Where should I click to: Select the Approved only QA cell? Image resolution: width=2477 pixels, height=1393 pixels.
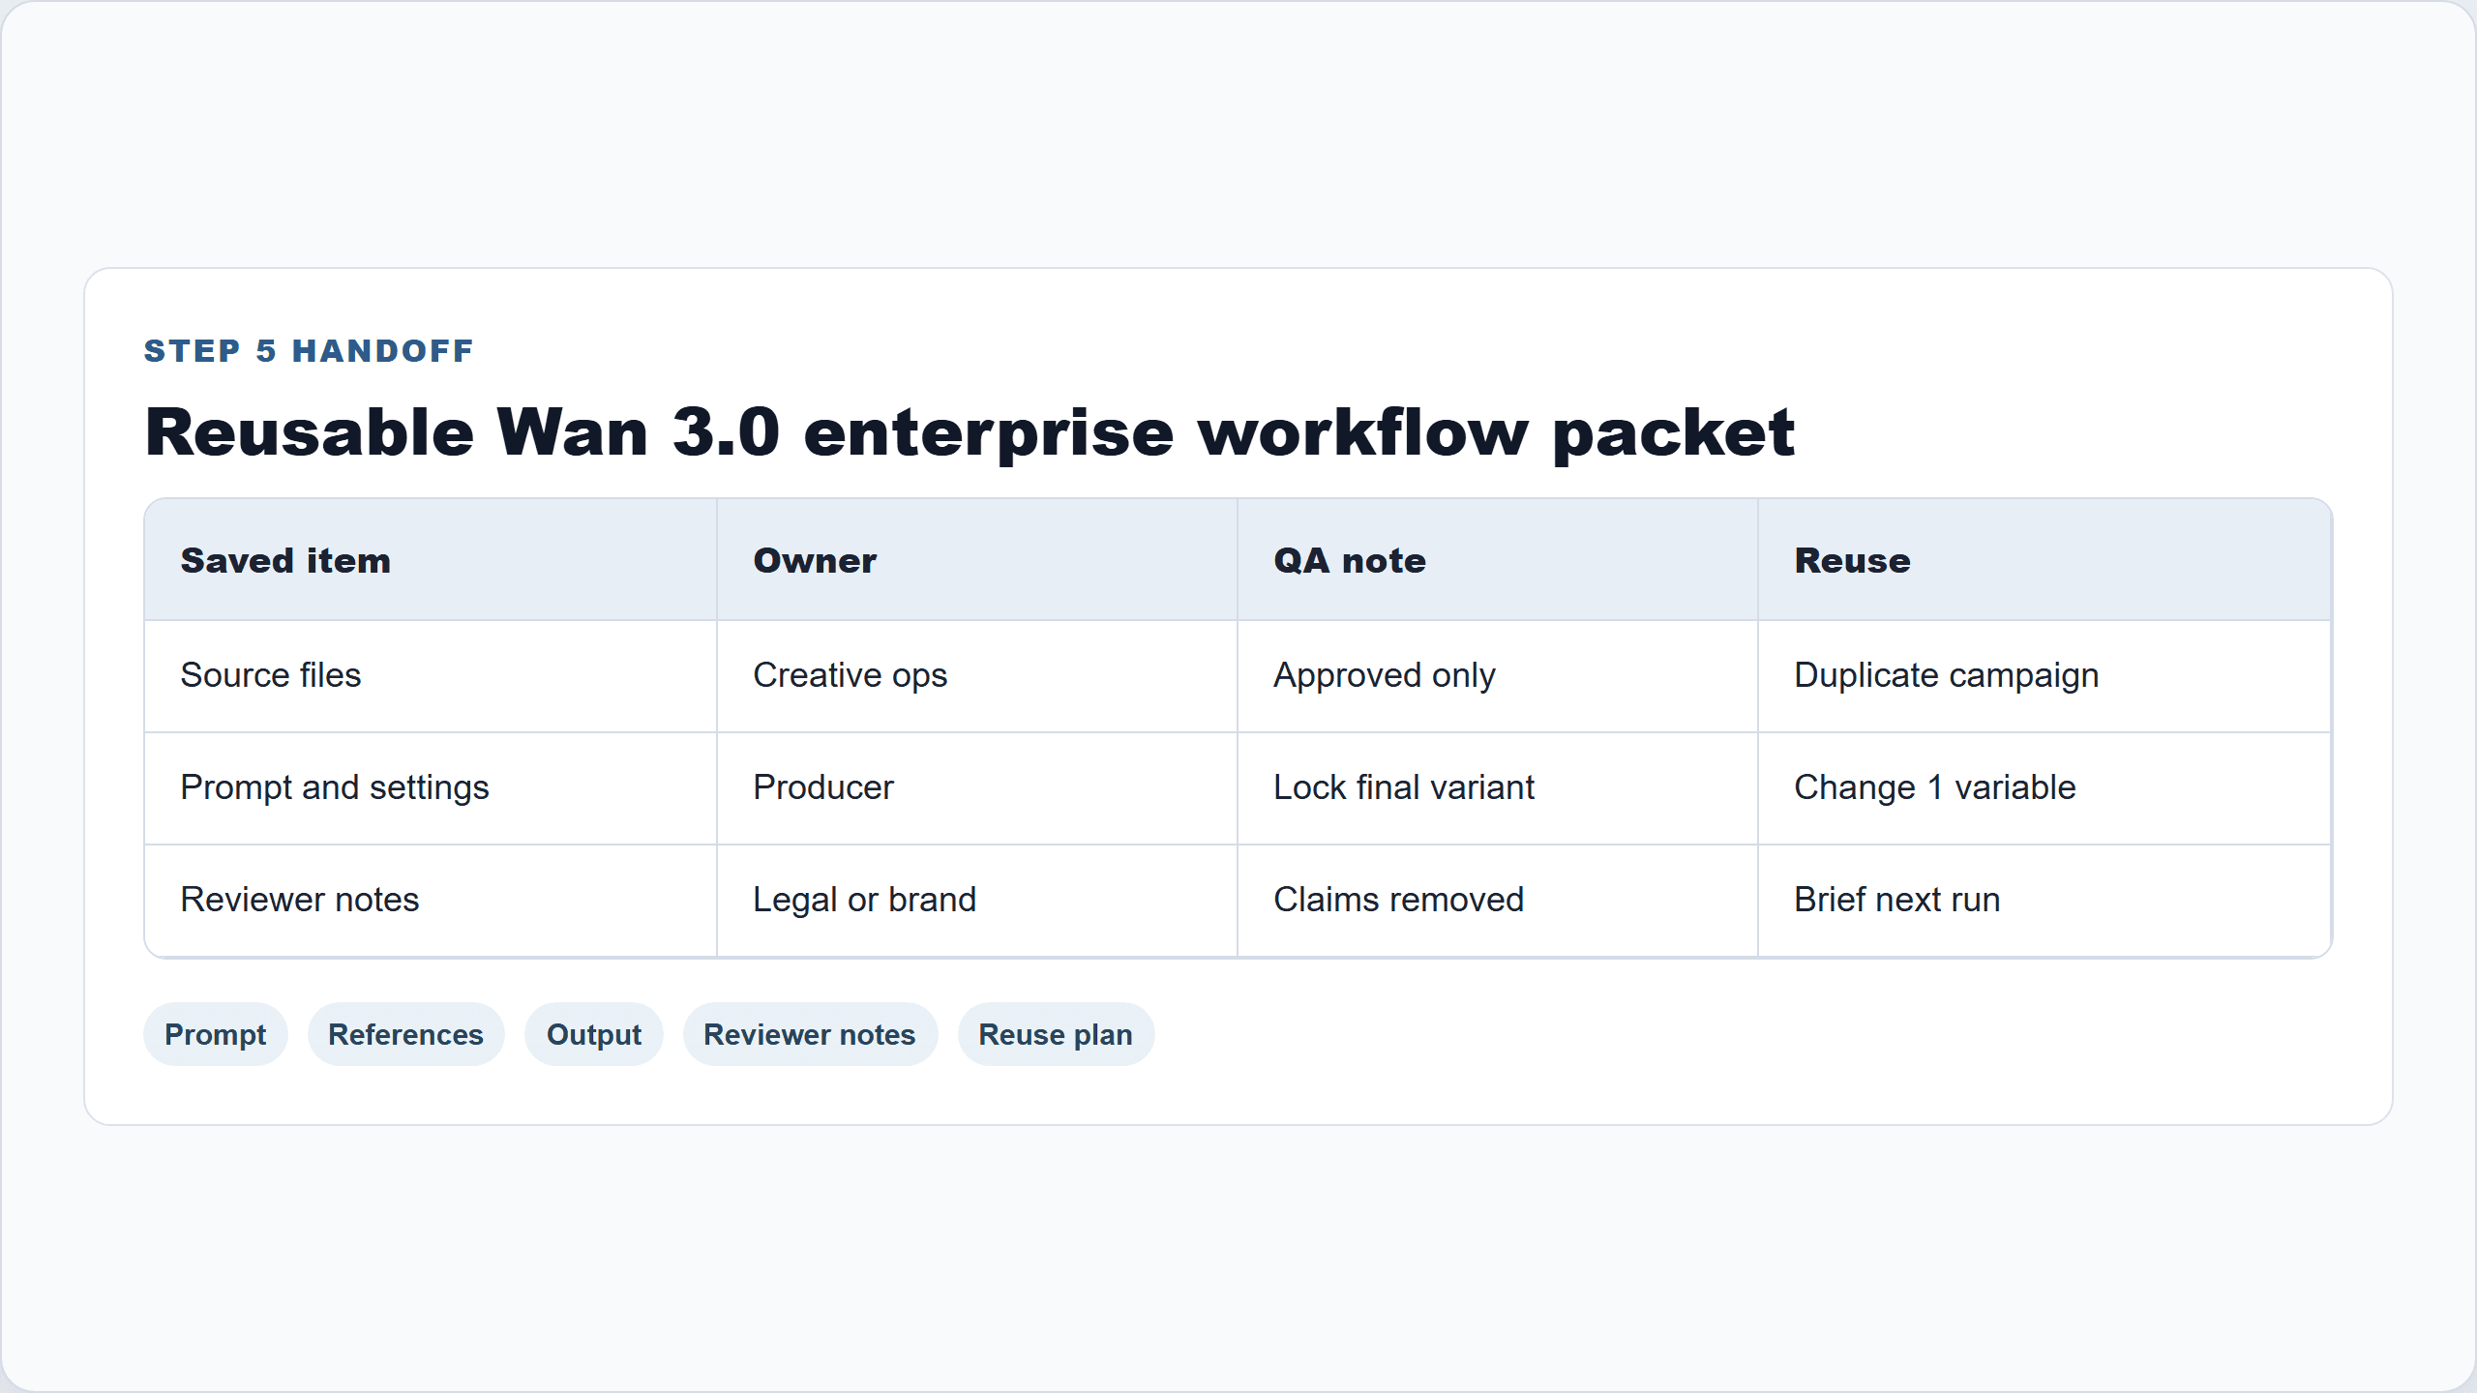(1497, 676)
